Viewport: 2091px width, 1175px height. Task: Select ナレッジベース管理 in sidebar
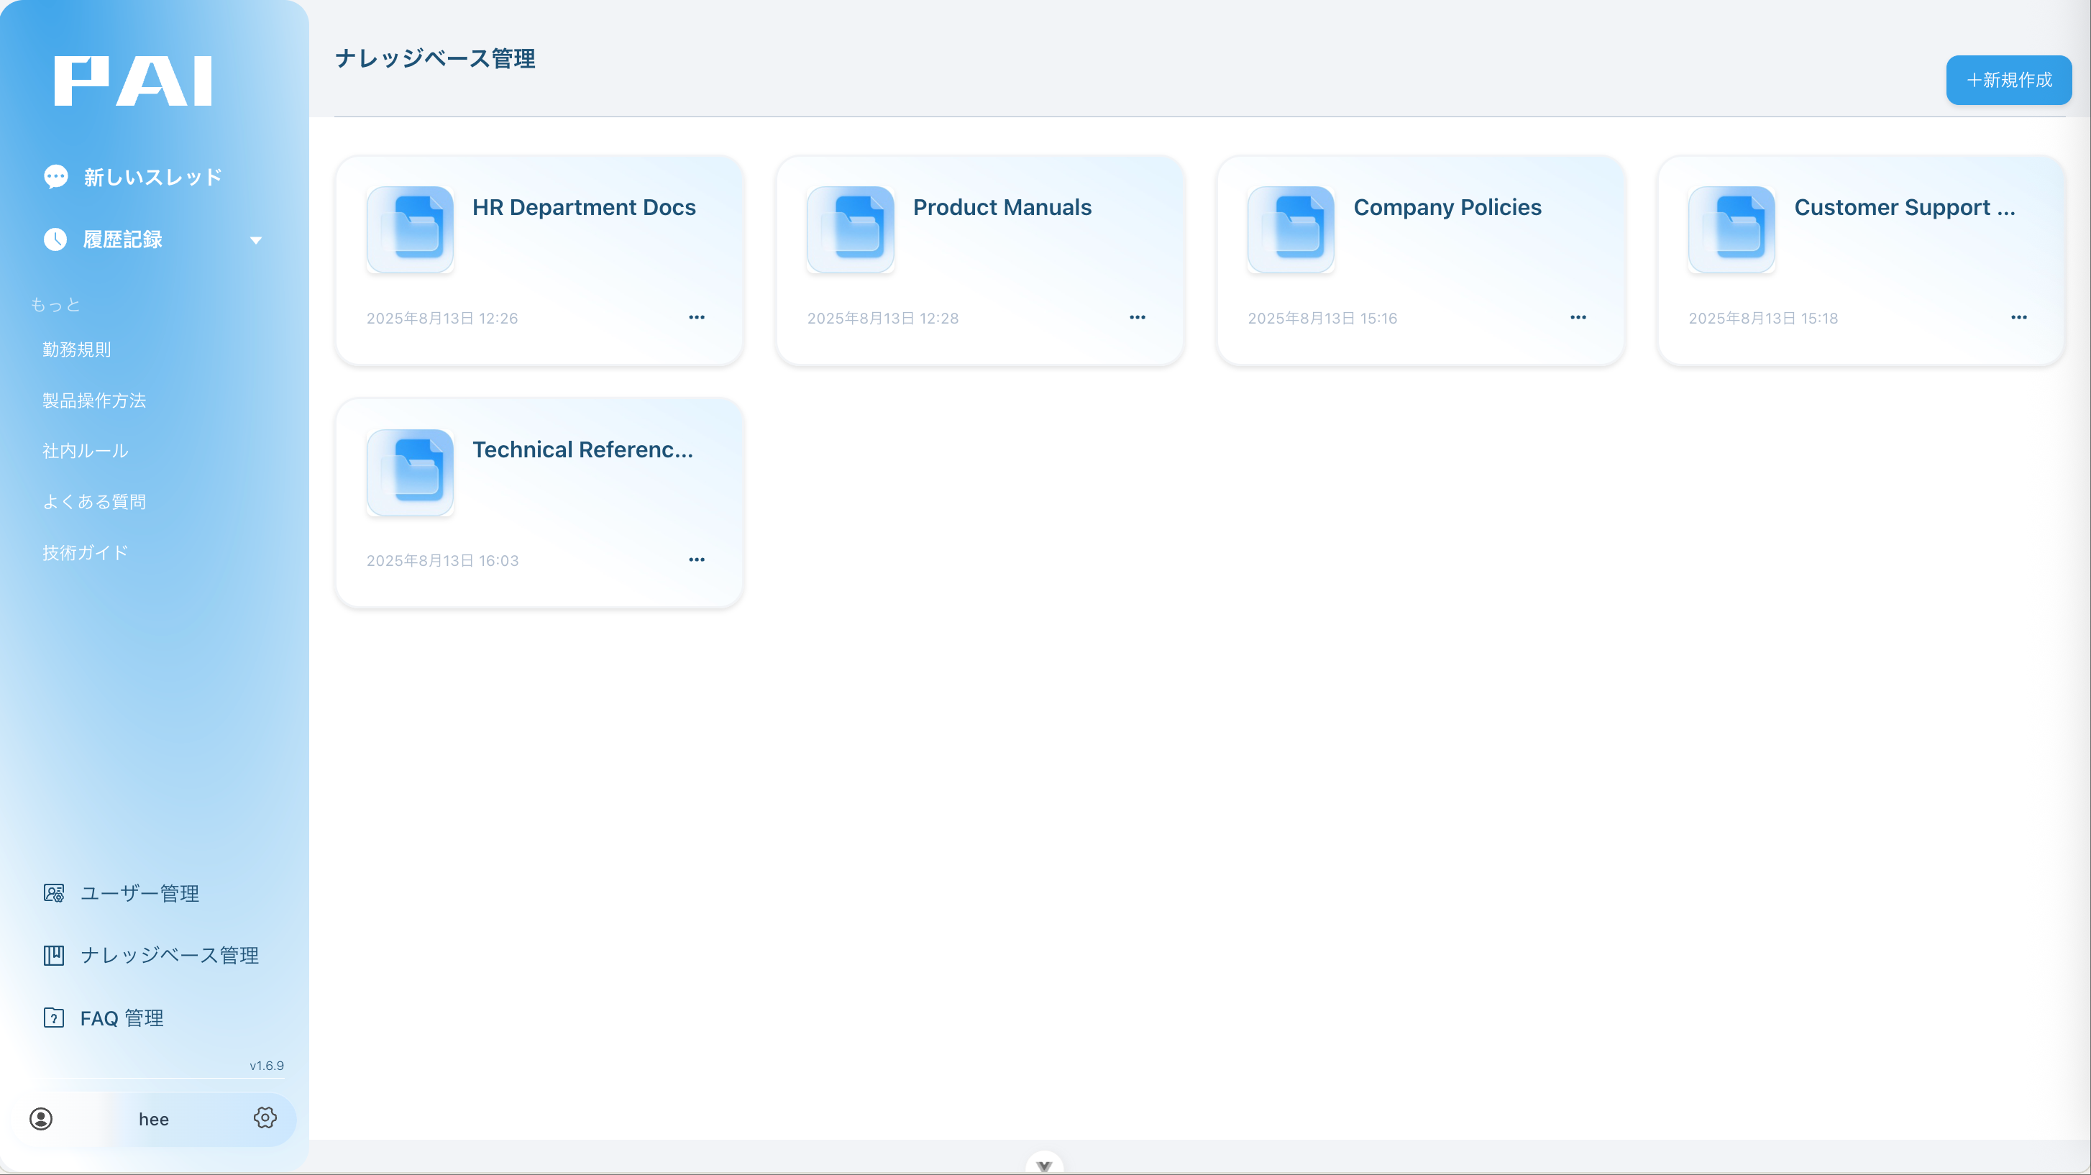[169, 955]
